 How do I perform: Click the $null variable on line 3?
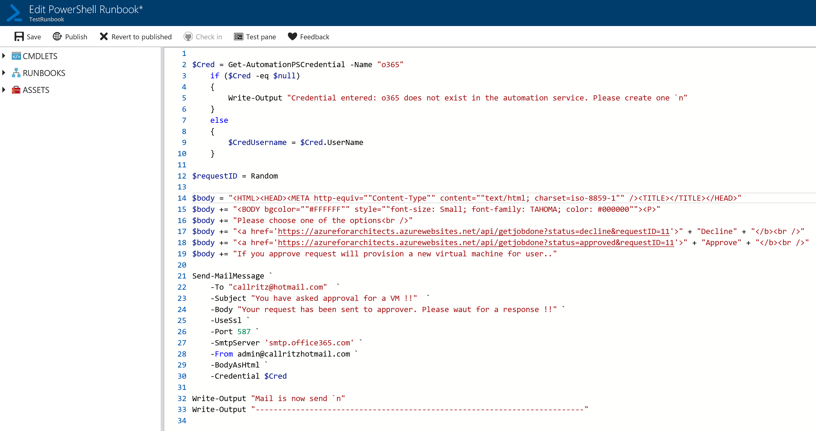tap(284, 76)
